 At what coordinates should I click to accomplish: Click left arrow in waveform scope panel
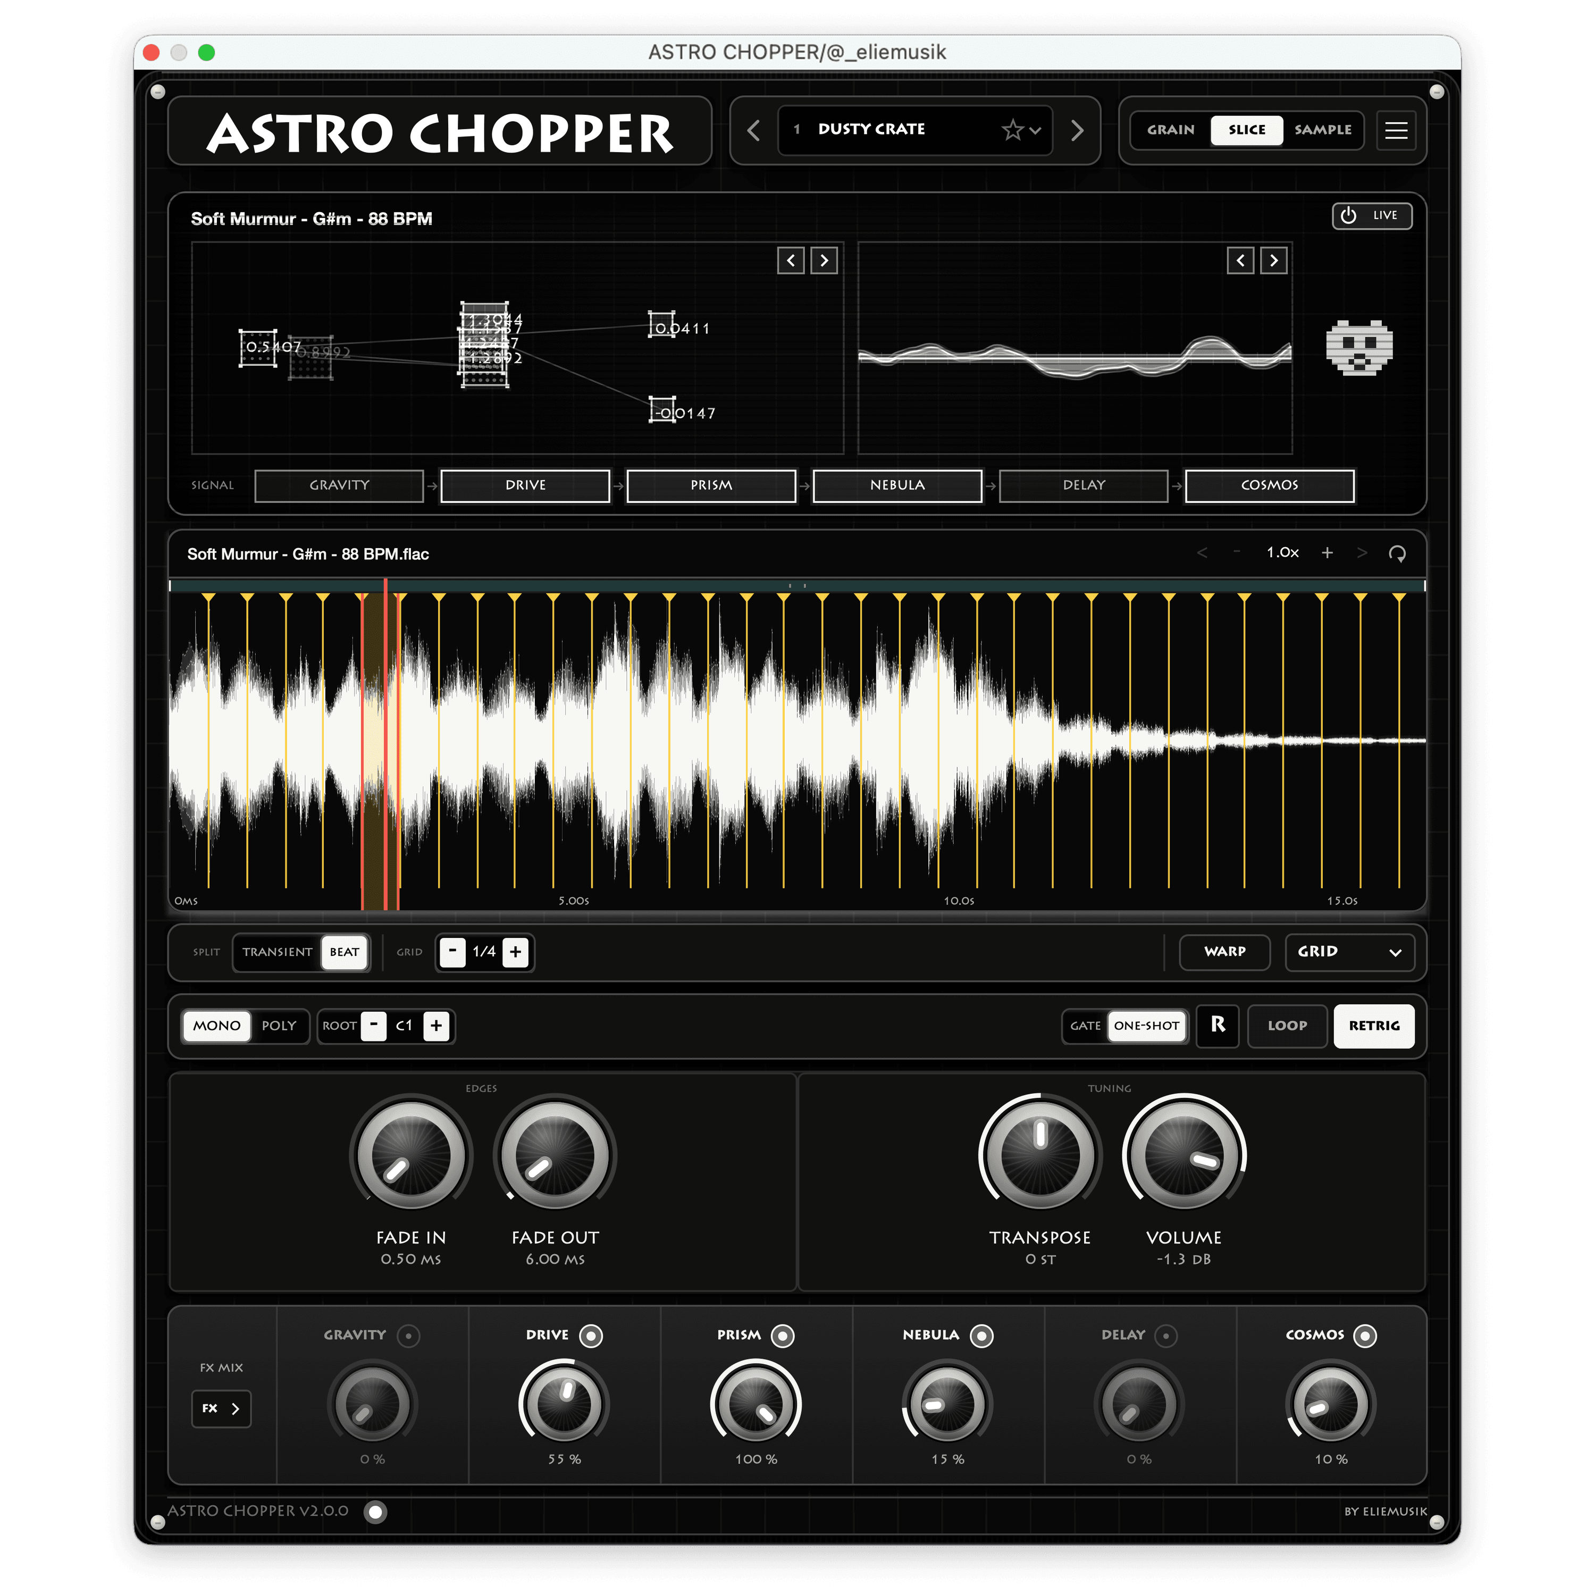click(x=1240, y=261)
